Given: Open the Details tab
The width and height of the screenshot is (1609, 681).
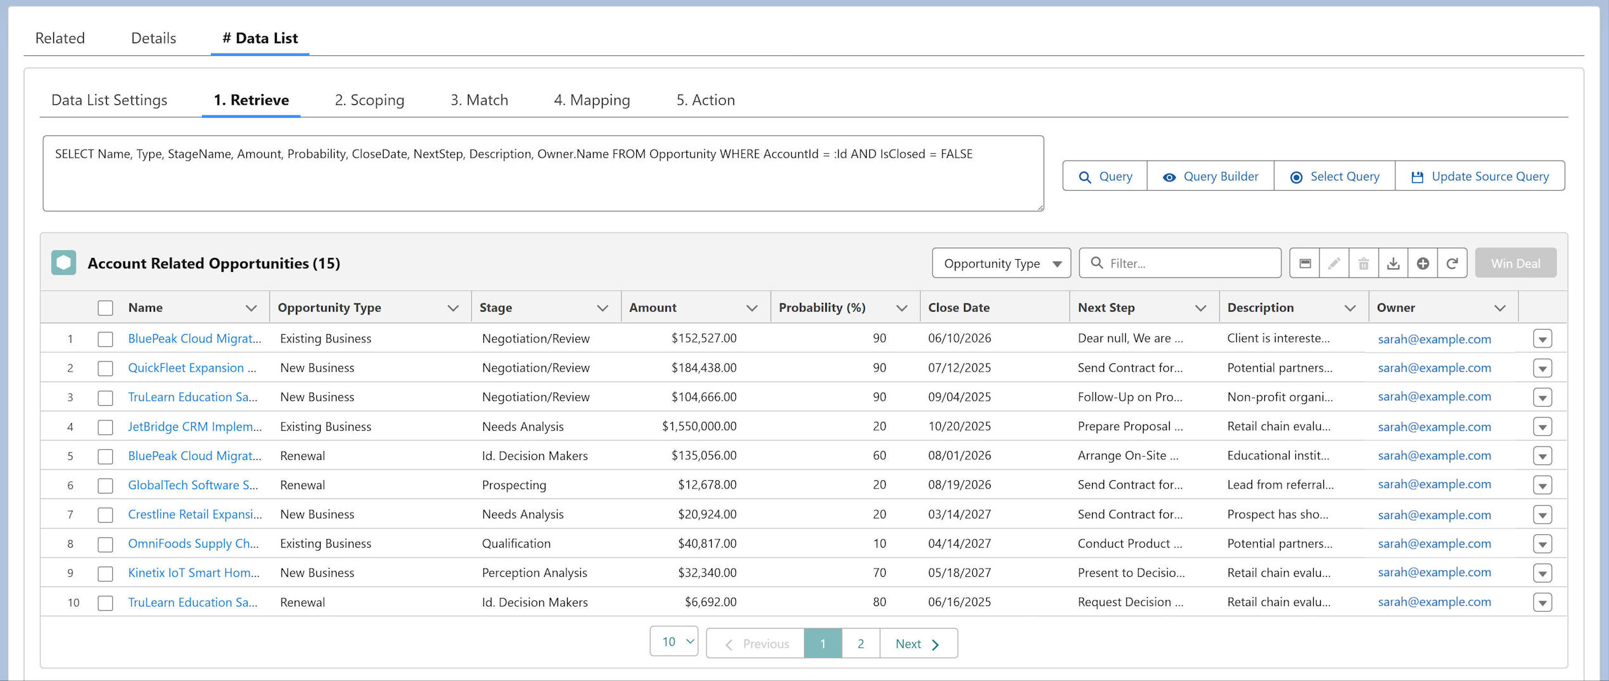Looking at the screenshot, I should click(x=154, y=38).
